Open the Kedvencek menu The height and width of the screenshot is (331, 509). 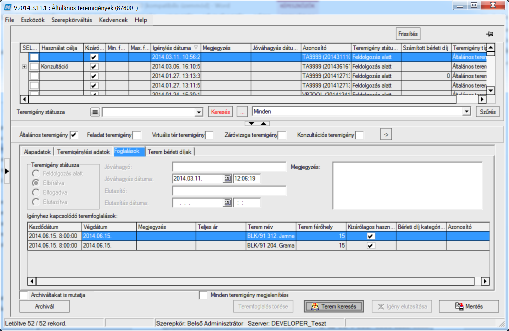(x=113, y=20)
